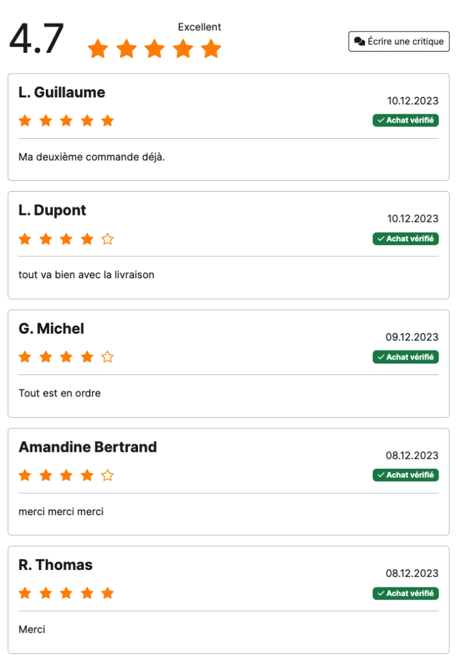Click the Écrire une critique button

pos(399,41)
